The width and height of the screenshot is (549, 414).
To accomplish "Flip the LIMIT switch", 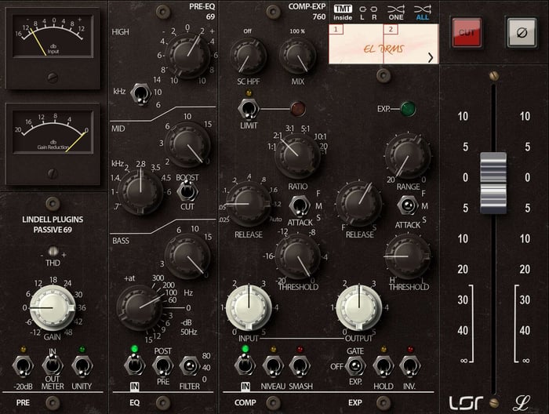I will (x=248, y=109).
